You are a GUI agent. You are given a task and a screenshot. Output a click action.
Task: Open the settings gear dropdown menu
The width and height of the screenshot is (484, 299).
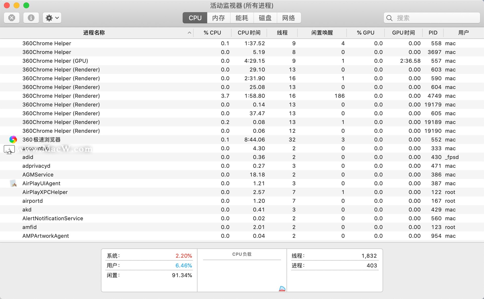[x=52, y=17]
